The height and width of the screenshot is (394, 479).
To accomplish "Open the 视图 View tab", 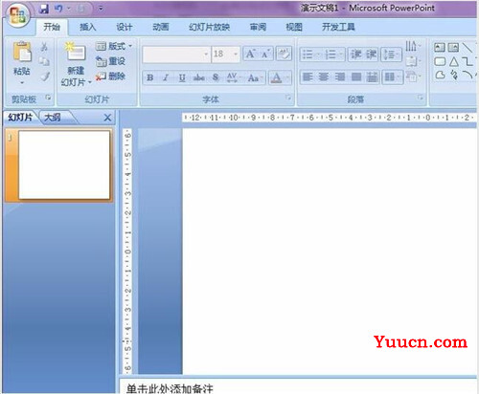I will (294, 27).
